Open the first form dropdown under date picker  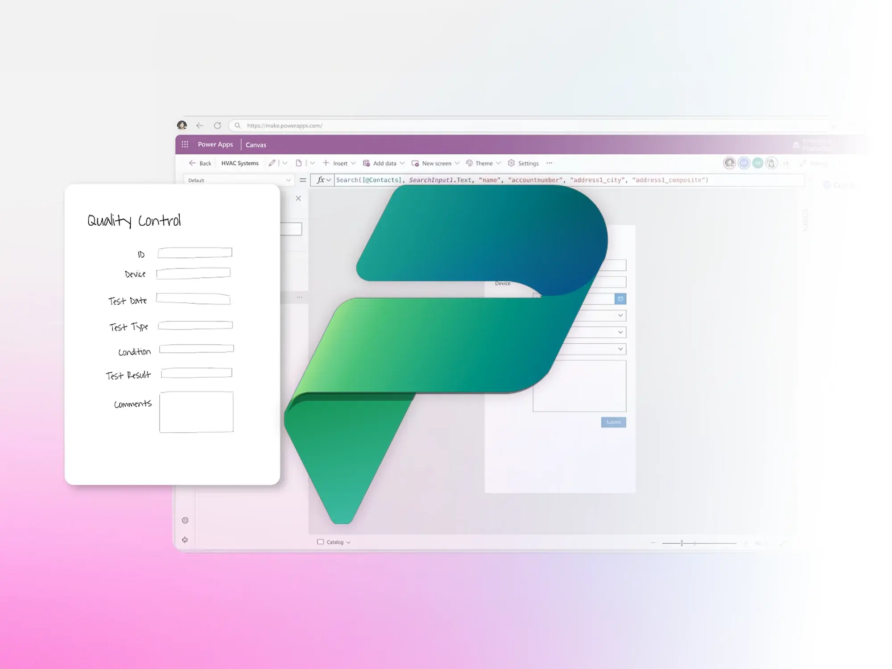[620, 316]
